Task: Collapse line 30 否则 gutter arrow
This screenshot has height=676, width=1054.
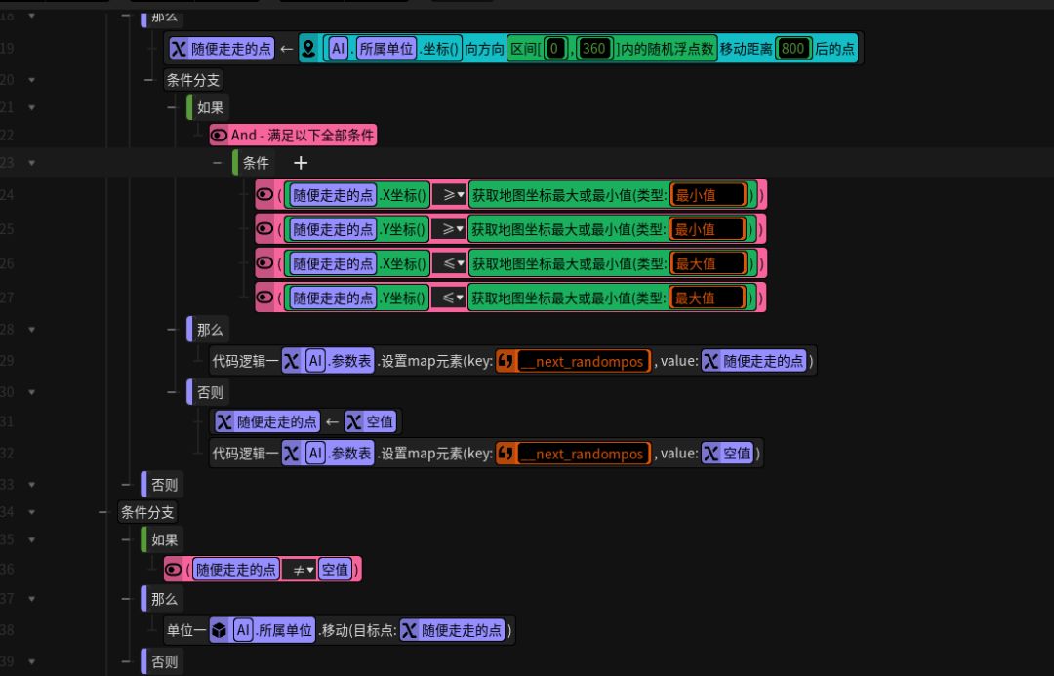Action: click(31, 392)
